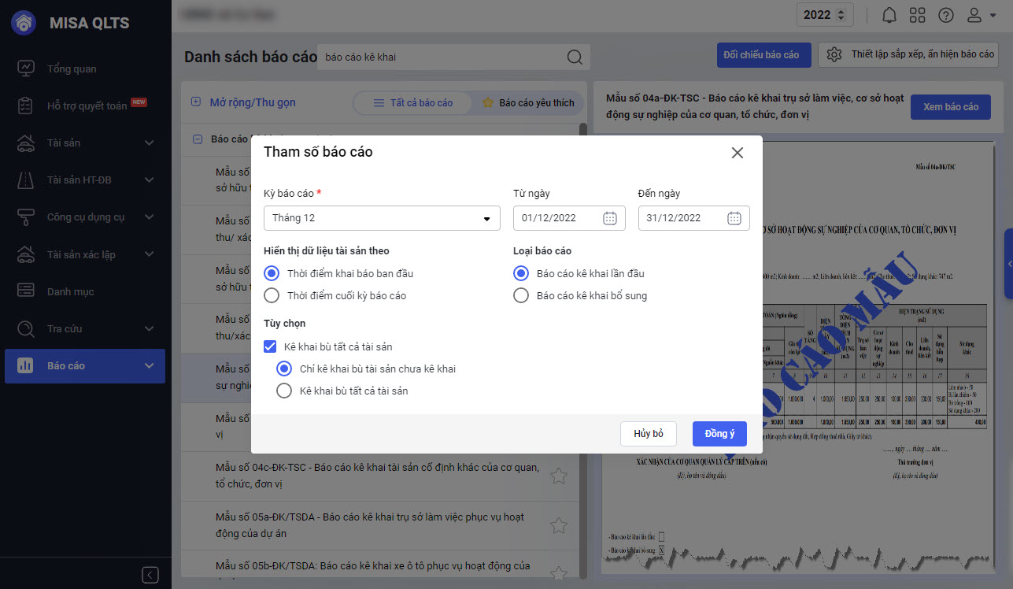The width and height of the screenshot is (1013, 589).
Task: Open calendar picker for Từ ngày
Action: (x=610, y=218)
